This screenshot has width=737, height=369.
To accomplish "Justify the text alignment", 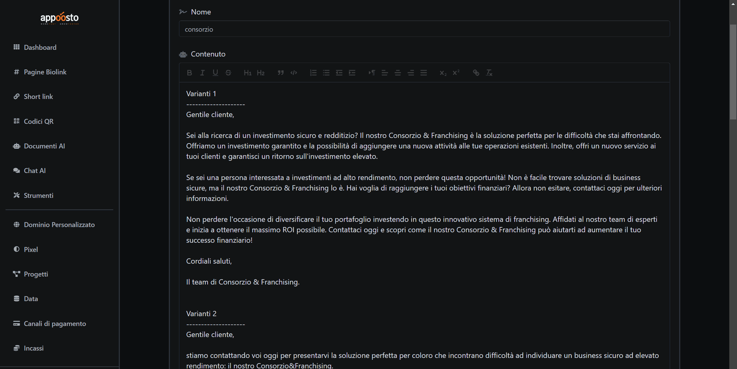I will (x=424, y=73).
